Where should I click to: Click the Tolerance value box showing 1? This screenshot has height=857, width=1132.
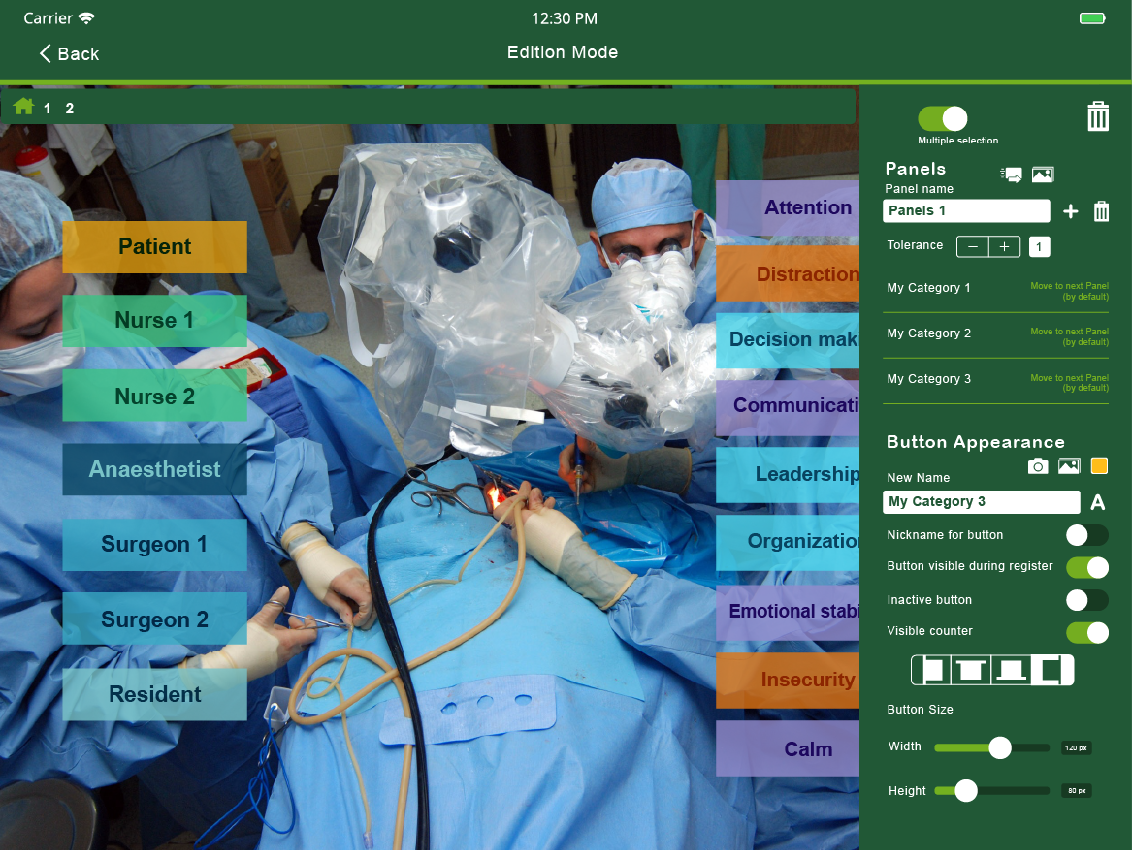(x=1039, y=246)
